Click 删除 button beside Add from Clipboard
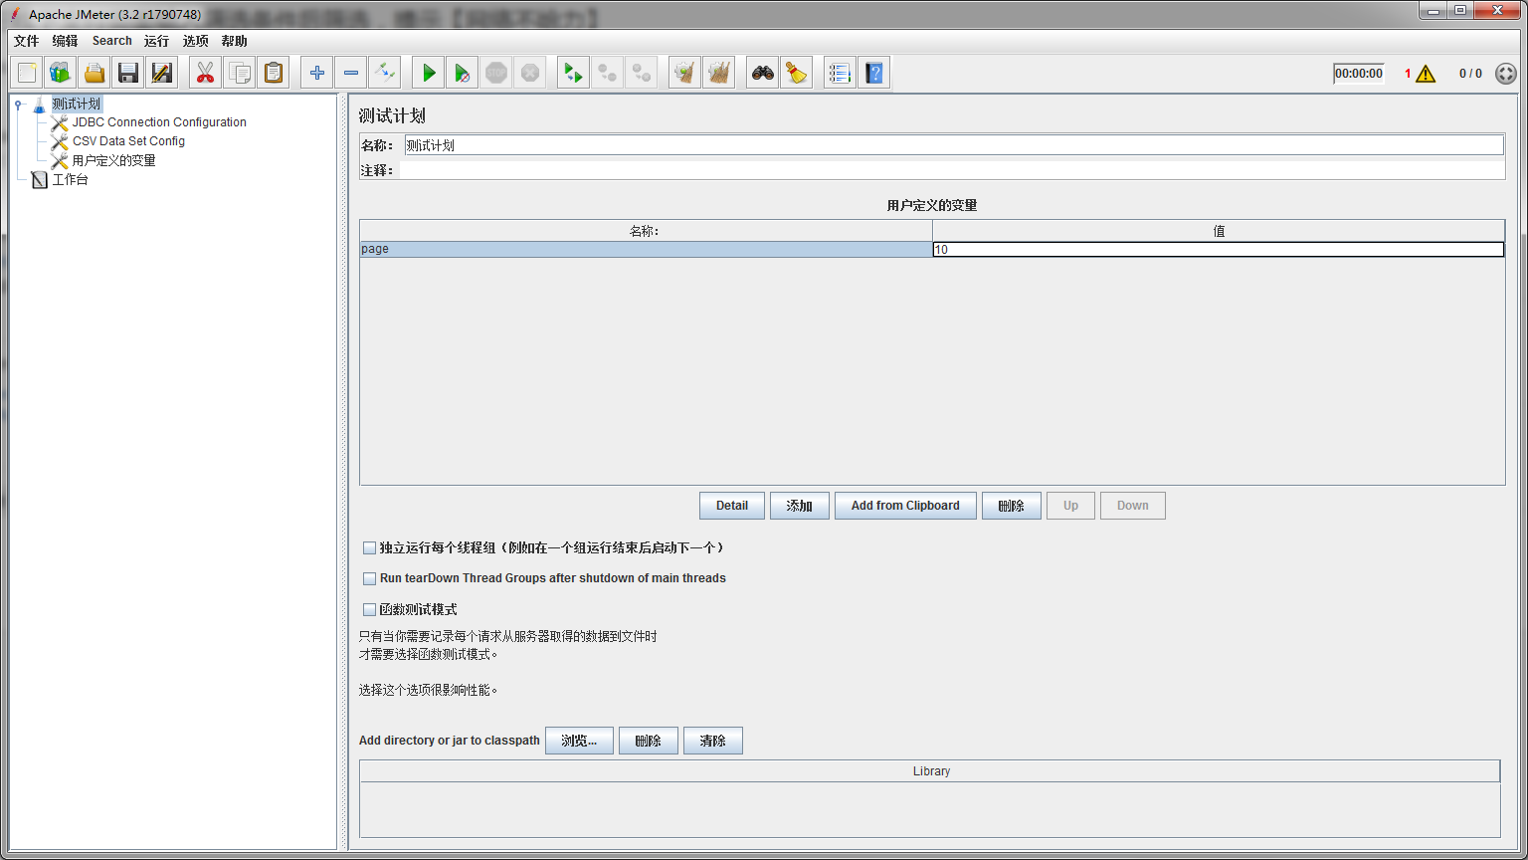 tap(1012, 506)
